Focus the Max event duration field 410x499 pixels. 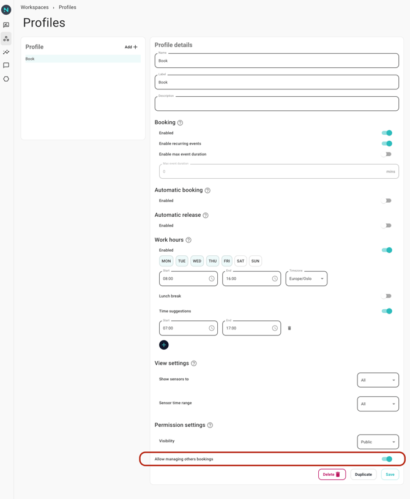point(279,171)
